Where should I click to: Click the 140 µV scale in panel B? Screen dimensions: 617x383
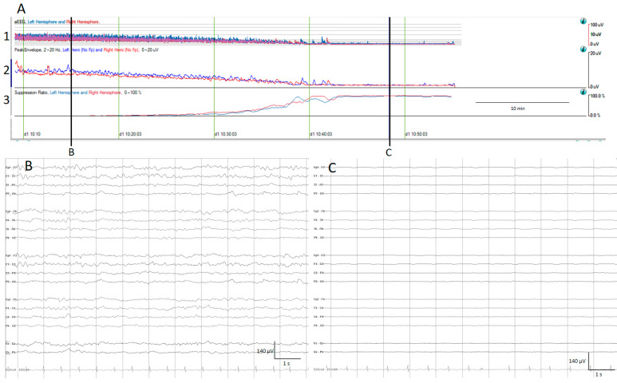point(267,351)
